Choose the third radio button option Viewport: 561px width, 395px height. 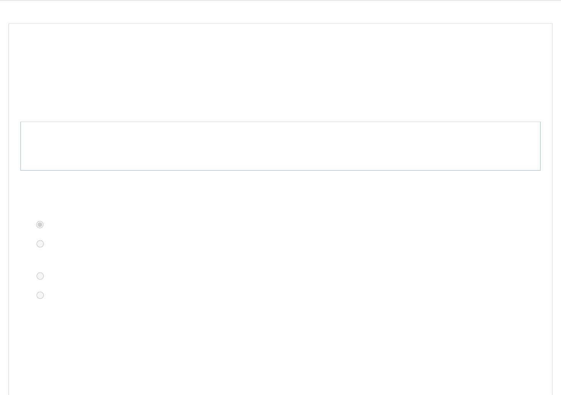point(40,276)
